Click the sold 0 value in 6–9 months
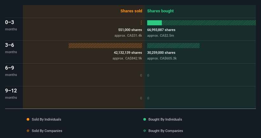The height and width of the screenshot is (138, 261). pyautogui.click(x=141, y=75)
